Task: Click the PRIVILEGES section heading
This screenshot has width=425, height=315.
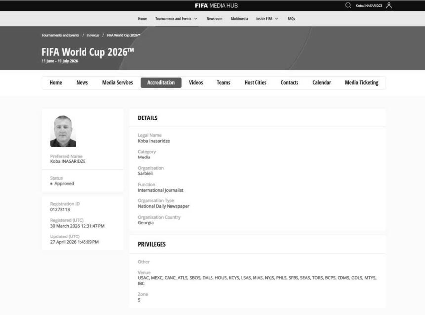Action: coord(152,244)
